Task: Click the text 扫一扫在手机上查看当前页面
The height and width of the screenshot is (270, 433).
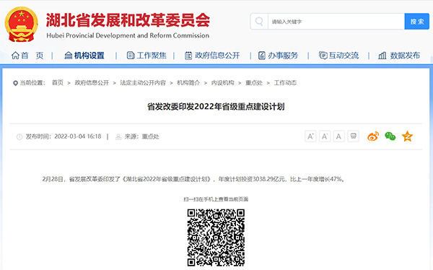Action: 216,199
